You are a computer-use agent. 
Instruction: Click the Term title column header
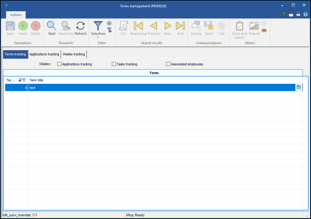[36, 80]
